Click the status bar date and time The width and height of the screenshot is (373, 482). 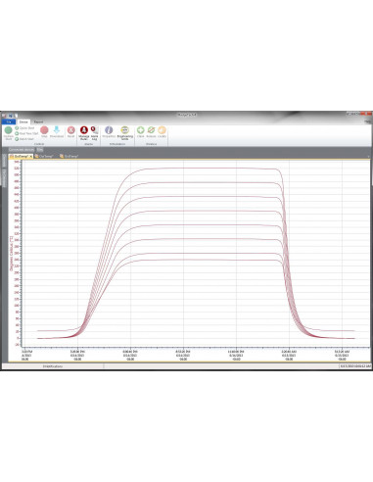pyautogui.click(x=355, y=366)
